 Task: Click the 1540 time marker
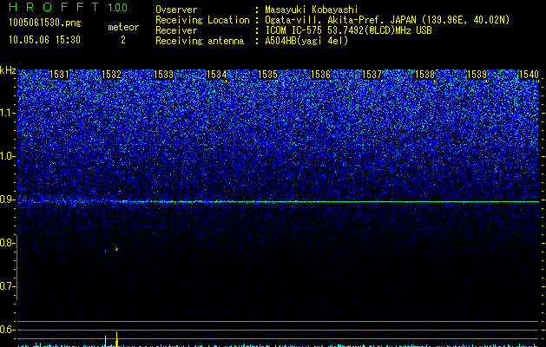tap(529, 75)
